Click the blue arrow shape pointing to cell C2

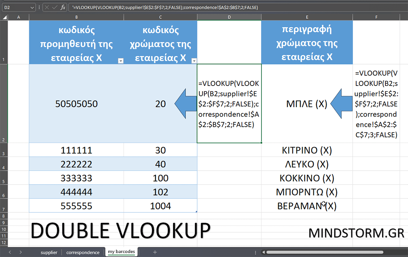tap(186, 104)
